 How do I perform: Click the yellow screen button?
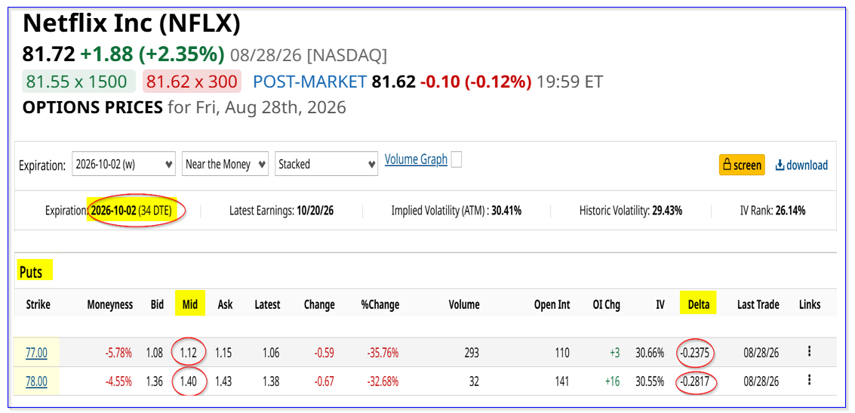(742, 165)
